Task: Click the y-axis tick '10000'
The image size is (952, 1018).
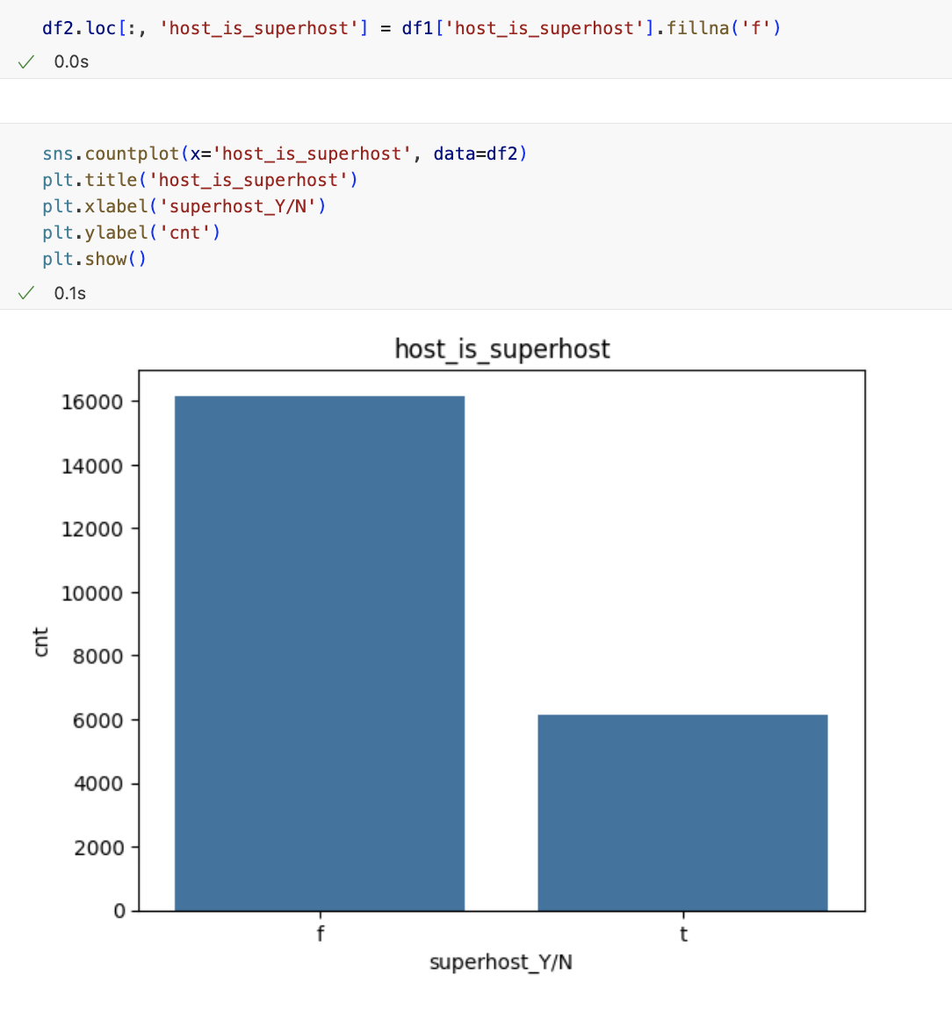Action: pyautogui.click(x=92, y=593)
